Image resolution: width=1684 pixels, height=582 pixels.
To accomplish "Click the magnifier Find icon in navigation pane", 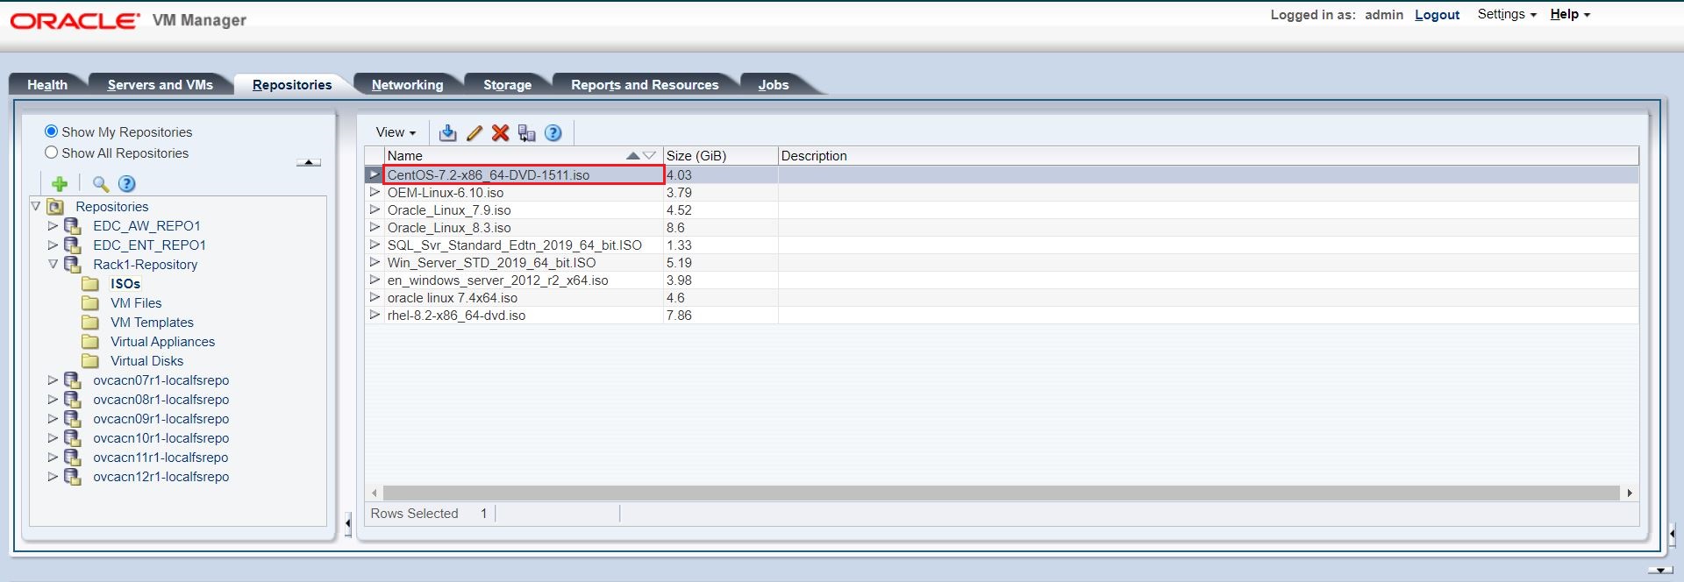I will coord(101,183).
